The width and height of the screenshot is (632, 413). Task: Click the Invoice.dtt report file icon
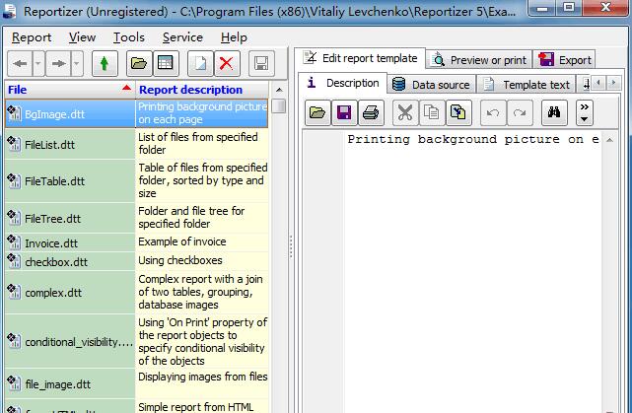point(13,242)
